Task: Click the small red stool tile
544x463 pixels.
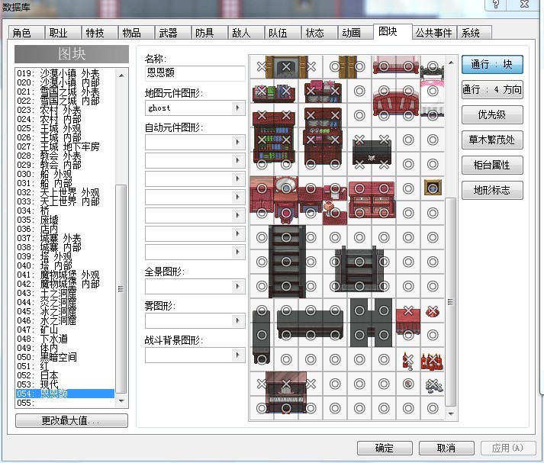Action: pyautogui.click(x=286, y=212)
